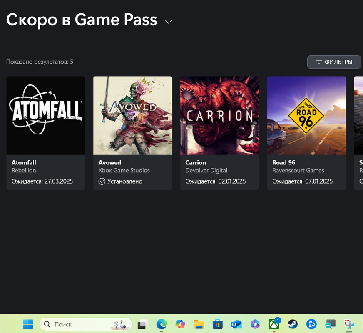Launch Microsoft Edge from the taskbar

(x=162, y=324)
